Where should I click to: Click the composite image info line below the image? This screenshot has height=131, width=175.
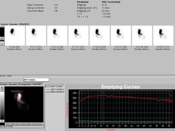24,124
